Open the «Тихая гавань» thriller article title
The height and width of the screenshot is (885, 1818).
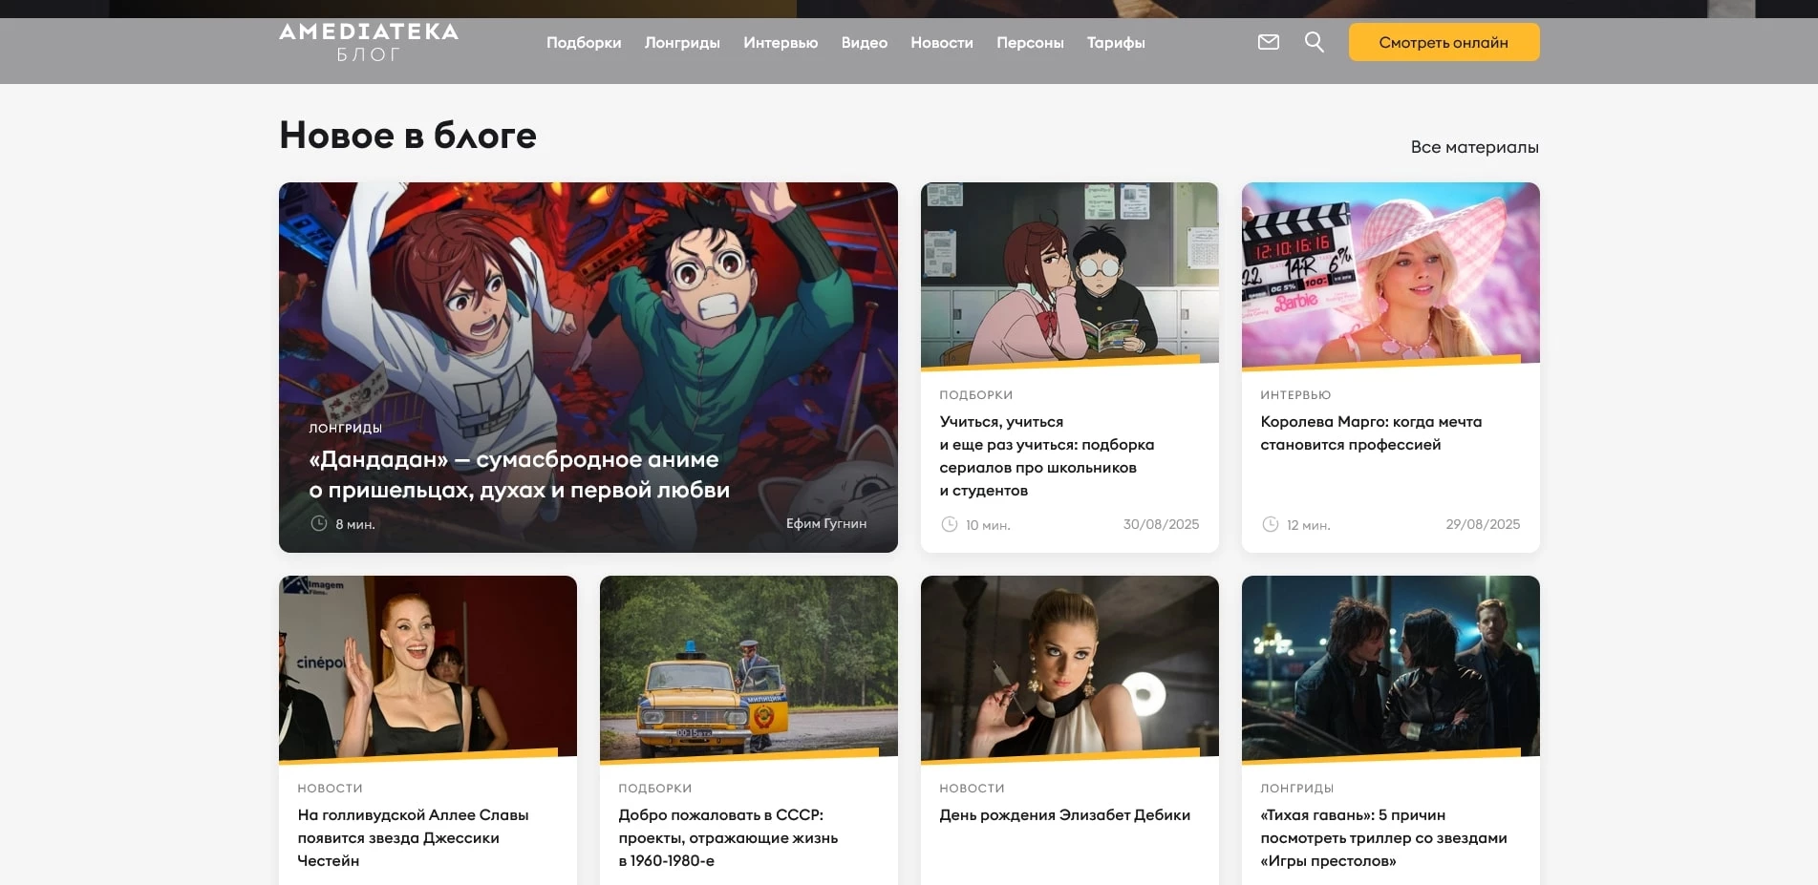point(1382,837)
